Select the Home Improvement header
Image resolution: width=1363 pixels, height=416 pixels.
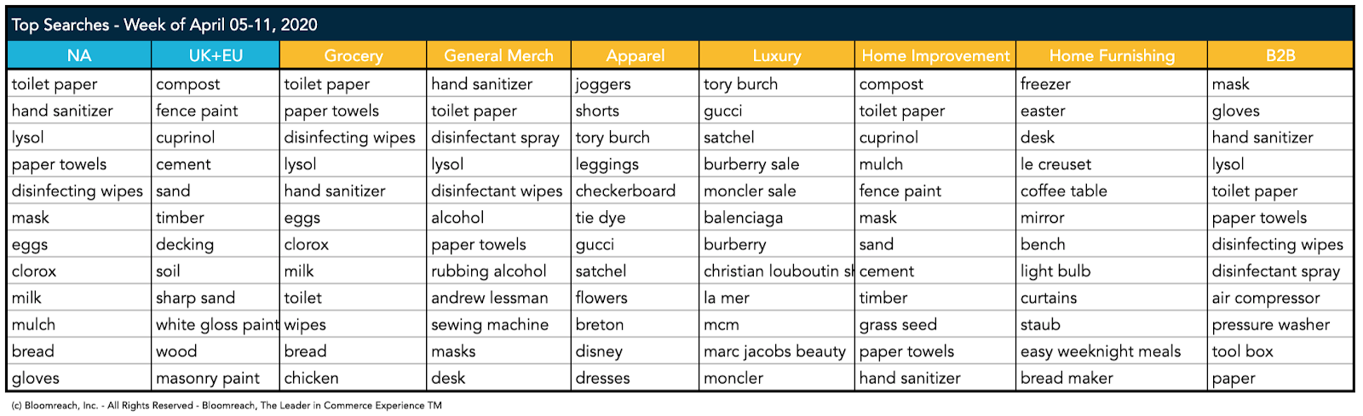(935, 55)
